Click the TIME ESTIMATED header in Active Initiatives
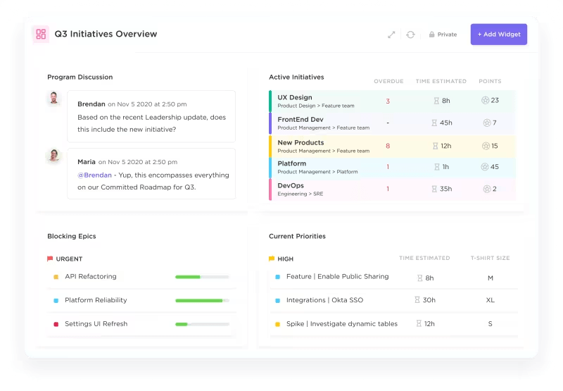The image size is (563, 391). (441, 81)
